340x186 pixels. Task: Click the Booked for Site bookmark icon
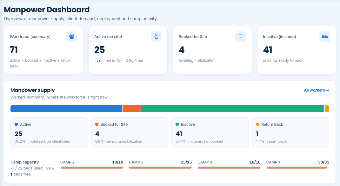(x=240, y=36)
